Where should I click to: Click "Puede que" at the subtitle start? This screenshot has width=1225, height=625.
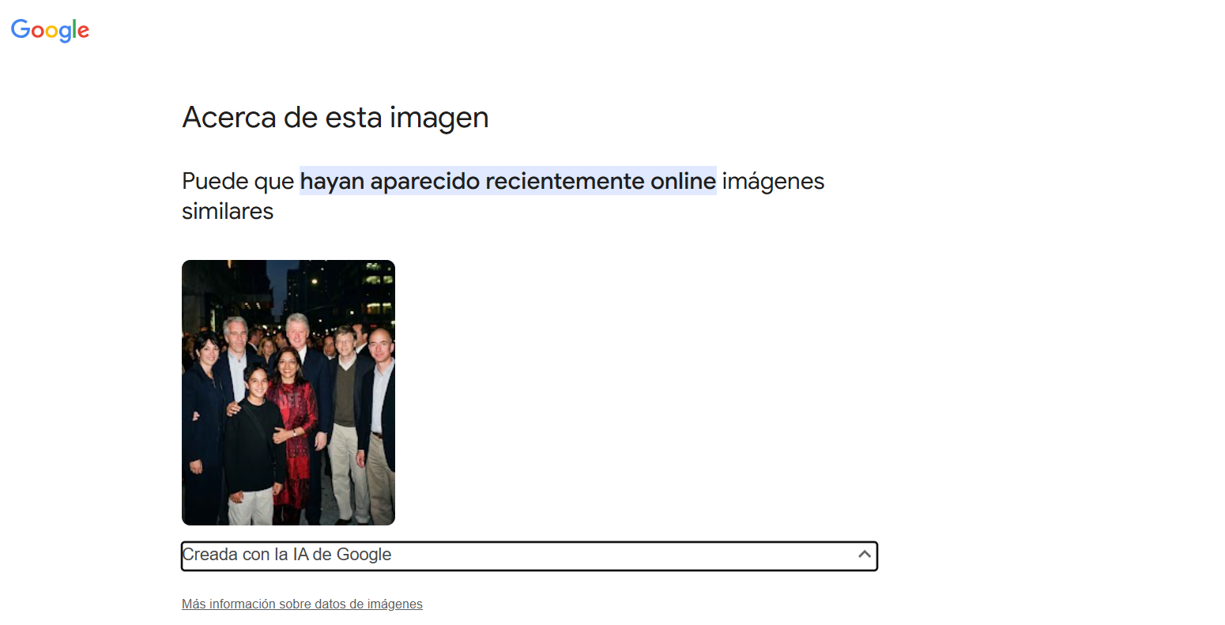pos(238,181)
